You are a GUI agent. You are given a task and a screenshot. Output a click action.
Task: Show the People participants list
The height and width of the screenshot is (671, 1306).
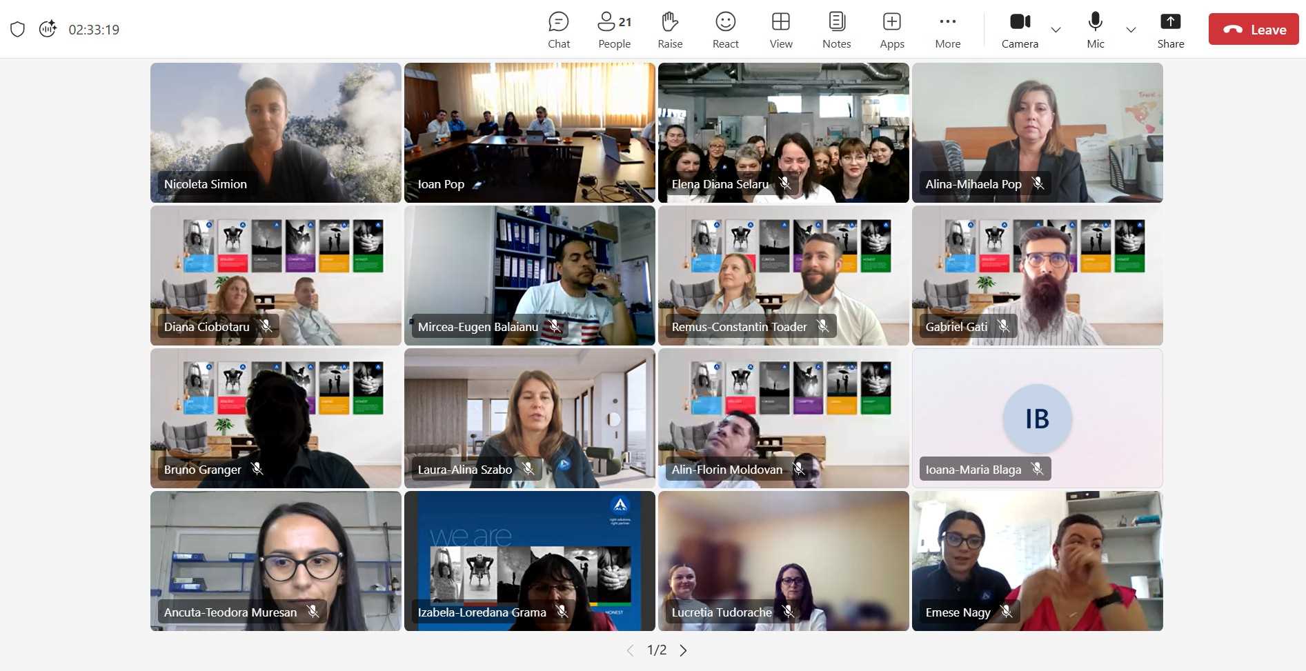(x=614, y=30)
